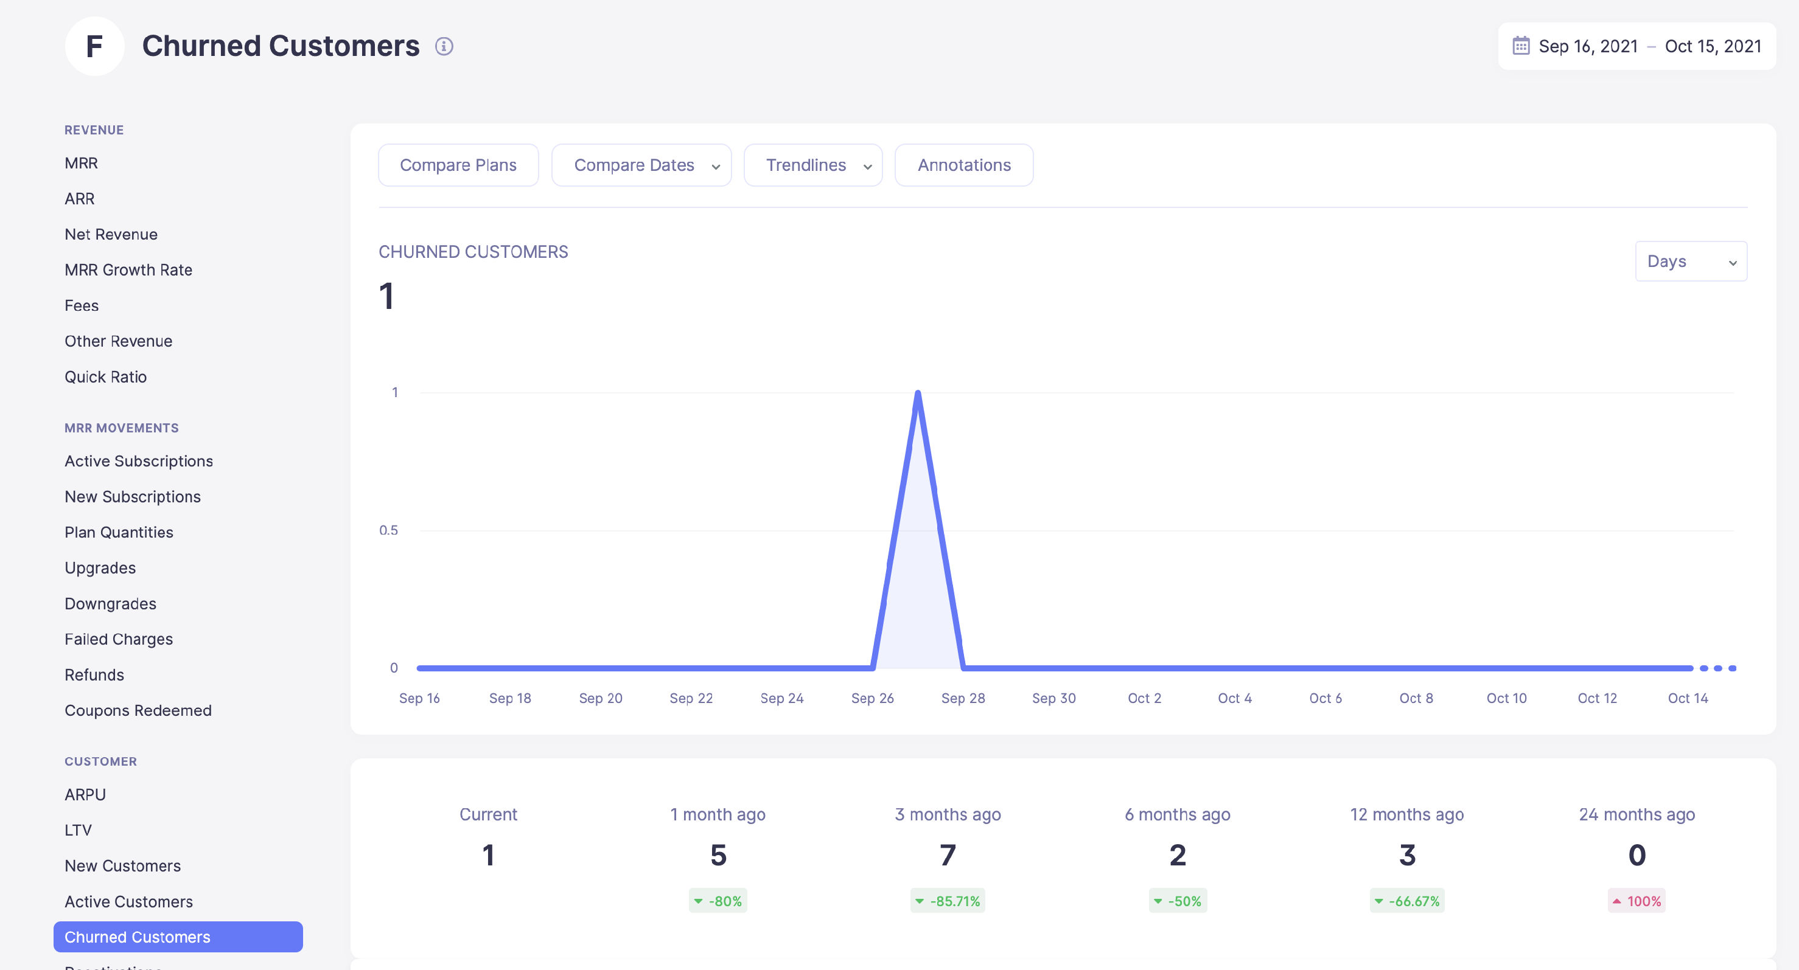
Task: Click the info icon beside Churned Customers title
Action: coord(445,46)
